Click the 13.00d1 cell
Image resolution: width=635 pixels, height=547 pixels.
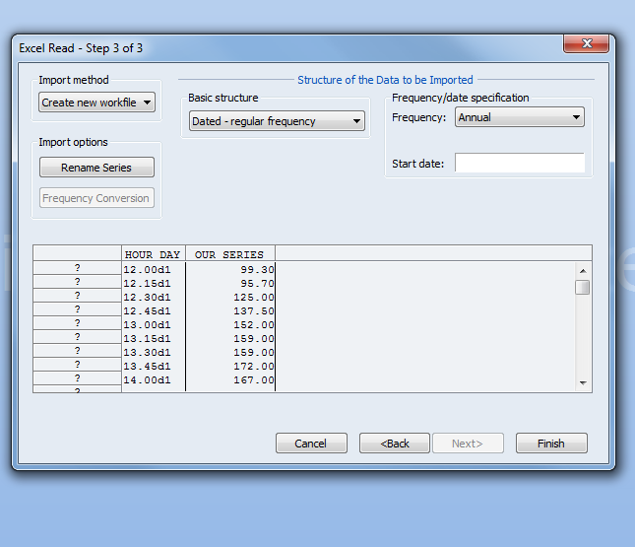coord(154,325)
